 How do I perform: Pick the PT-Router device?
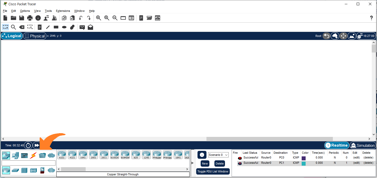(x=157, y=155)
